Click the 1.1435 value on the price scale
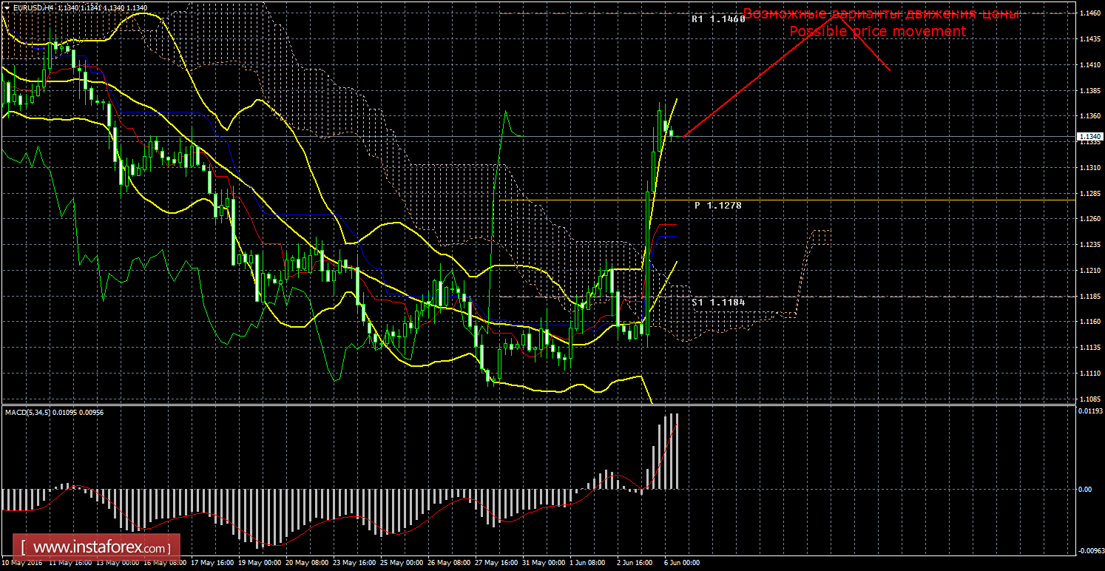 point(1089,40)
